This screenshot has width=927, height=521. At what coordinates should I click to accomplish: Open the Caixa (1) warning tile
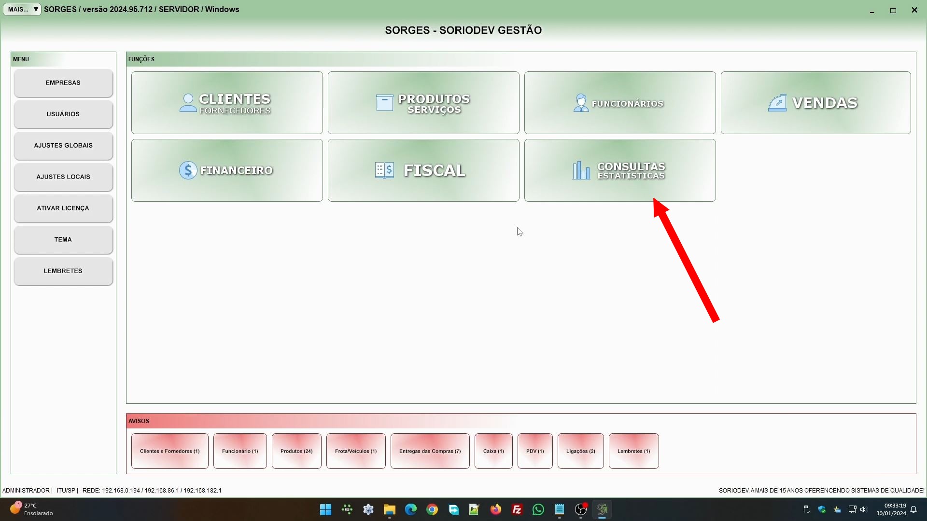coord(493,451)
